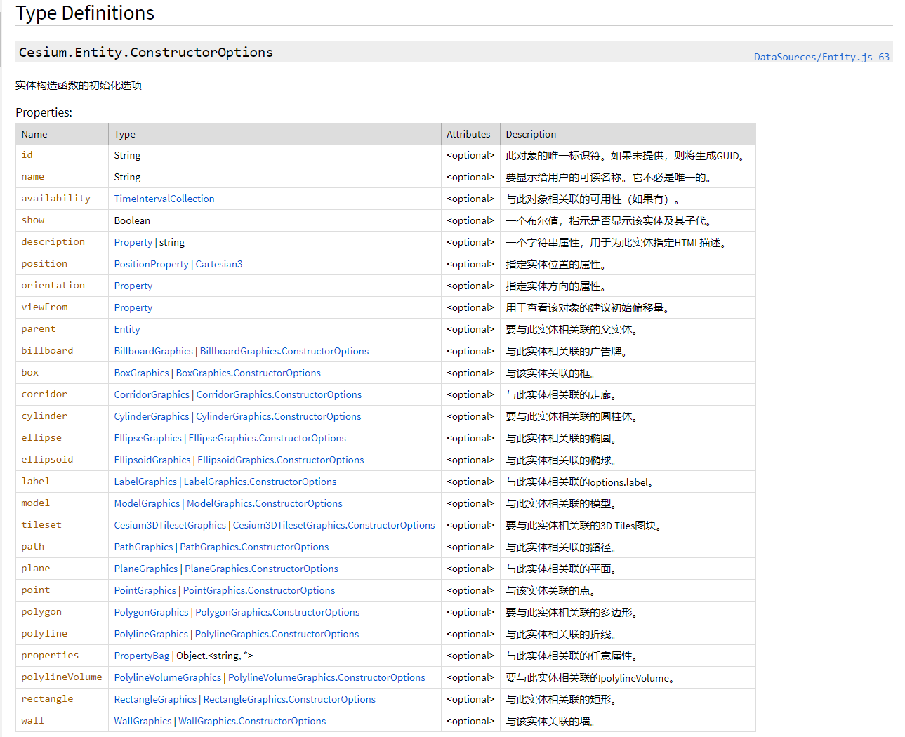Open the EllipsoidGraphics link
The width and height of the screenshot is (905, 737).
click(152, 460)
